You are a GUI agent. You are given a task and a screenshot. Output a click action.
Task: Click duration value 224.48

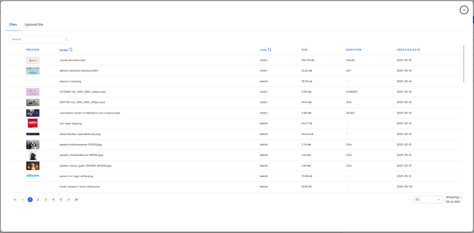350,60
